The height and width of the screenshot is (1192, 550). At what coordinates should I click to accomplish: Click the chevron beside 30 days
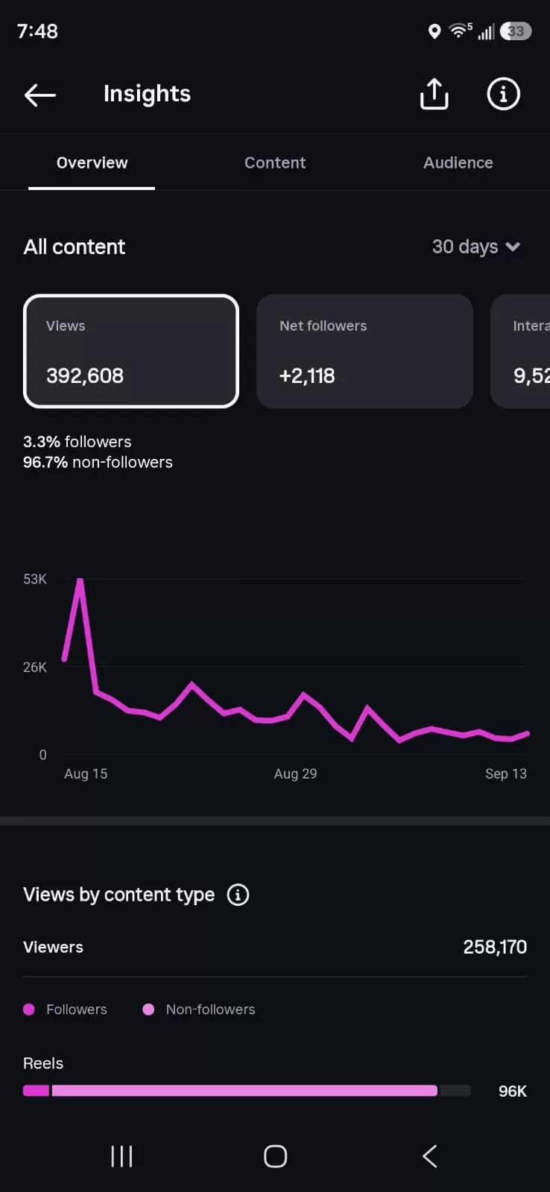click(513, 247)
